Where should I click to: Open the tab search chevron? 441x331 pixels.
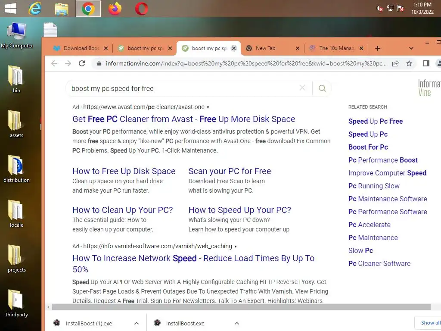[x=411, y=48]
